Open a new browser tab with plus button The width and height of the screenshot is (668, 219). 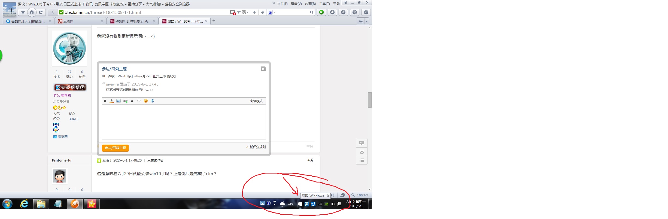click(x=214, y=21)
